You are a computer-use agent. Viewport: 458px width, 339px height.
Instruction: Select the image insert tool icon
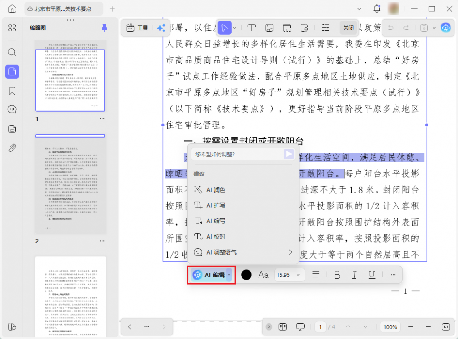tap(269, 28)
